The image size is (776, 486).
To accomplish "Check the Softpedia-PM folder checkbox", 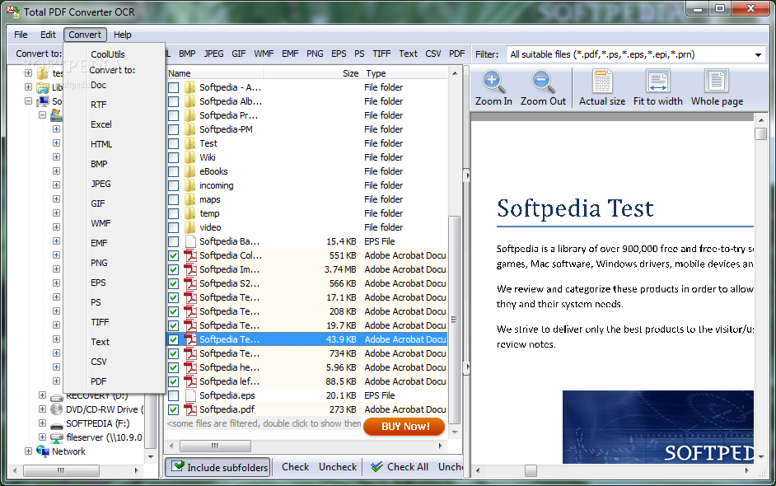I will (x=173, y=129).
